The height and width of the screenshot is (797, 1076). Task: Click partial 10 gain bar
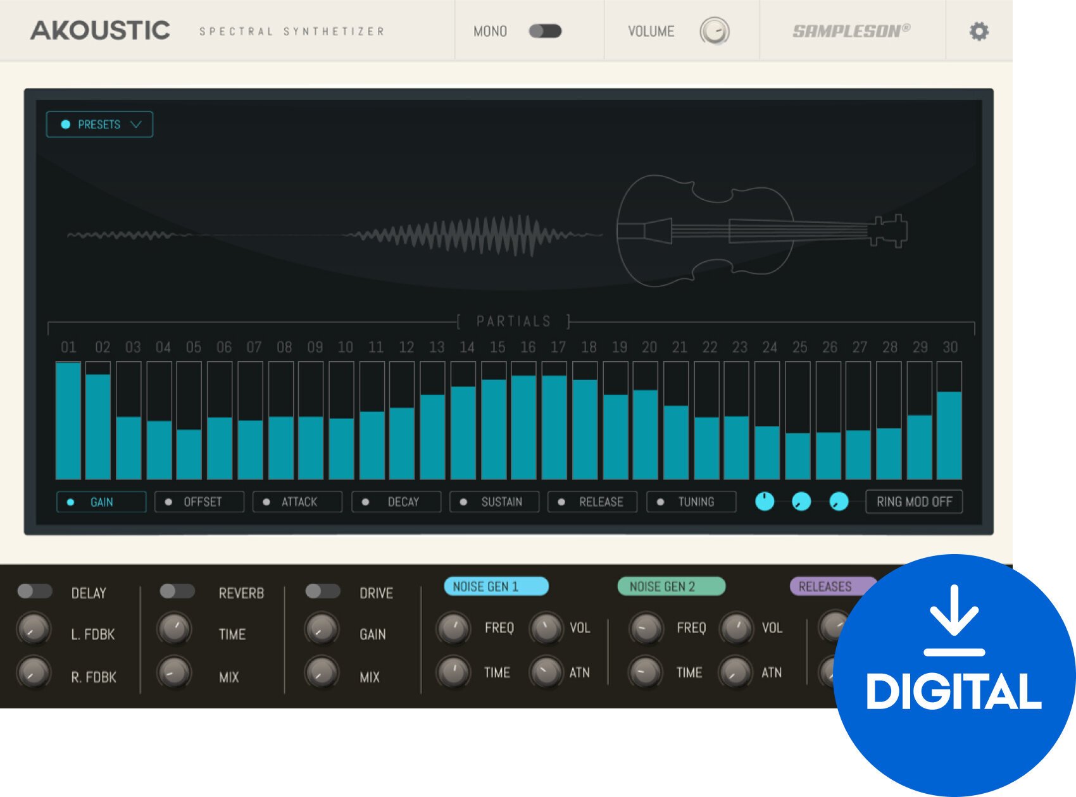coord(341,421)
